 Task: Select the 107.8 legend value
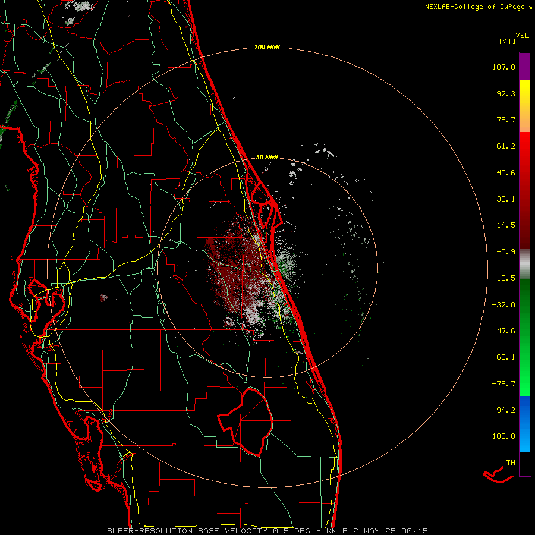[503, 67]
